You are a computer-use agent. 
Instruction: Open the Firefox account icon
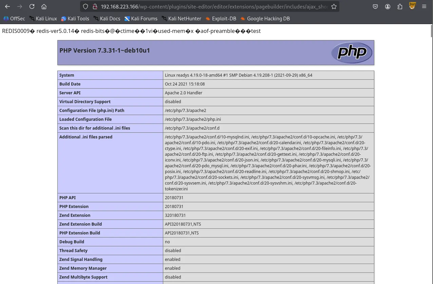pos(388,6)
